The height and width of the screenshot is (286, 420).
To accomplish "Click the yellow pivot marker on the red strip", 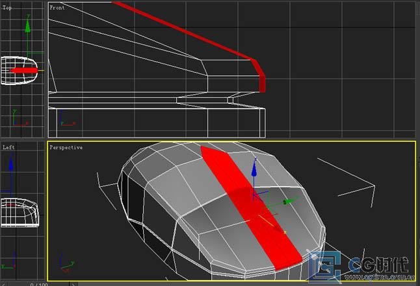I will pos(285,232).
